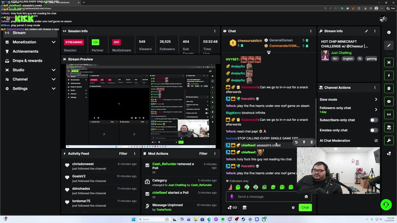Click the info icon in the right sidebar
397x223 pixels.
pos(389,32)
